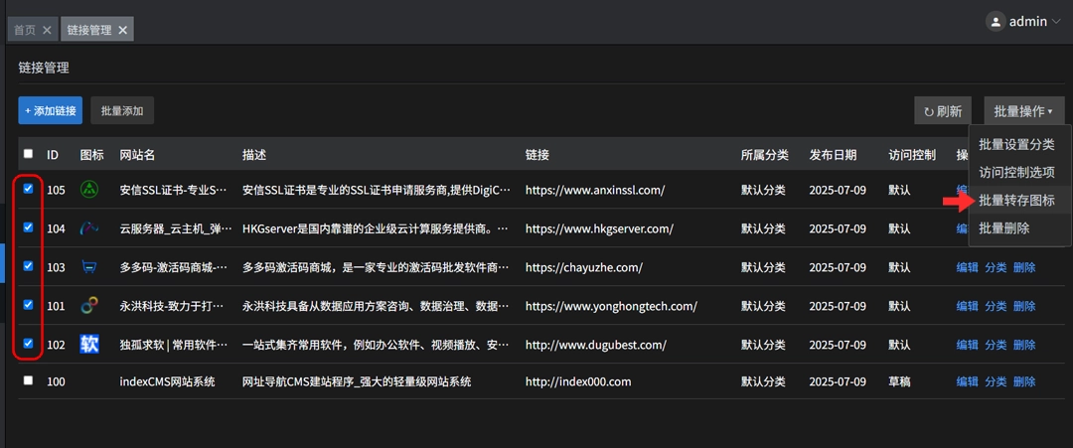The height and width of the screenshot is (448, 1073).
Task: Click the green icon for 安信SSL证书 row
Action: coord(89,189)
